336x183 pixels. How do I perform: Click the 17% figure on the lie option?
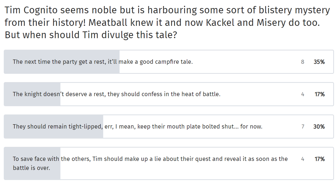(x=320, y=159)
